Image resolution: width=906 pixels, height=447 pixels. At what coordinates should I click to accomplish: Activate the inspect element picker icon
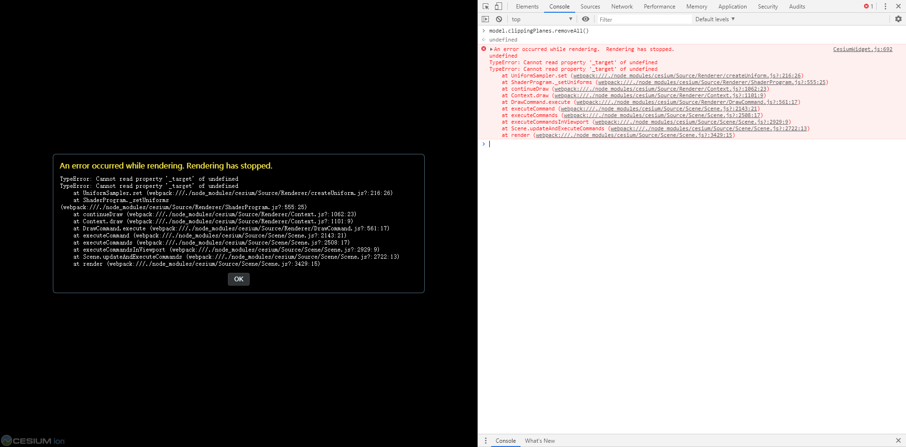pyautogui.click(x=486, y=6)
